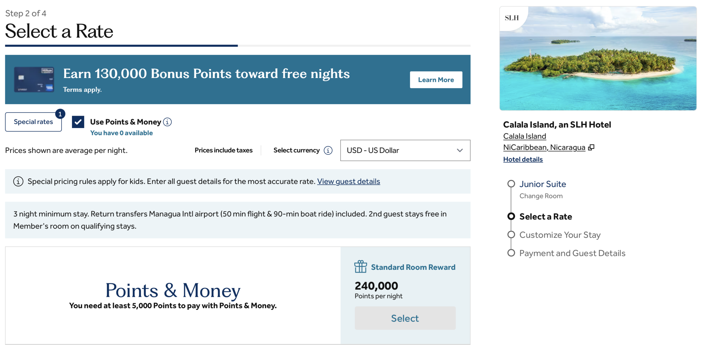
Task: Click the info icon beside Use Points & Money
Action: (167, 122)
